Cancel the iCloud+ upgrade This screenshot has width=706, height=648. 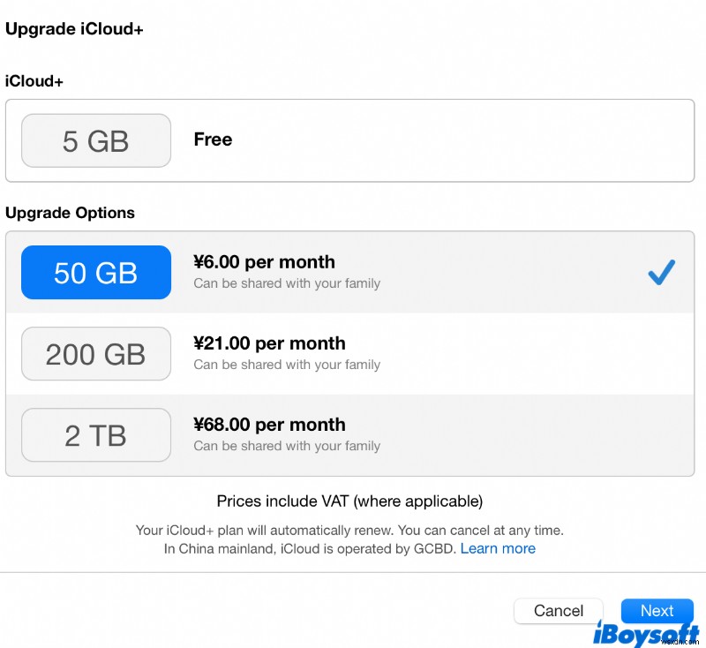pos(558,610)
